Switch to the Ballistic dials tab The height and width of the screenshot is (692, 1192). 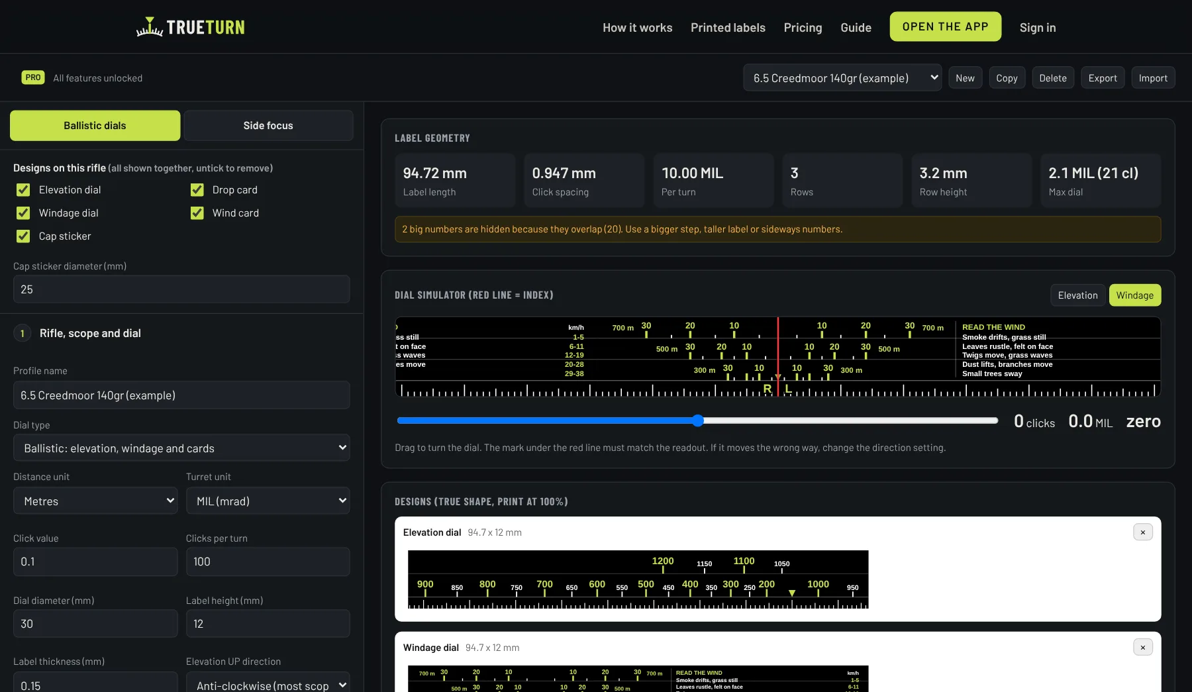click(95, 125)
